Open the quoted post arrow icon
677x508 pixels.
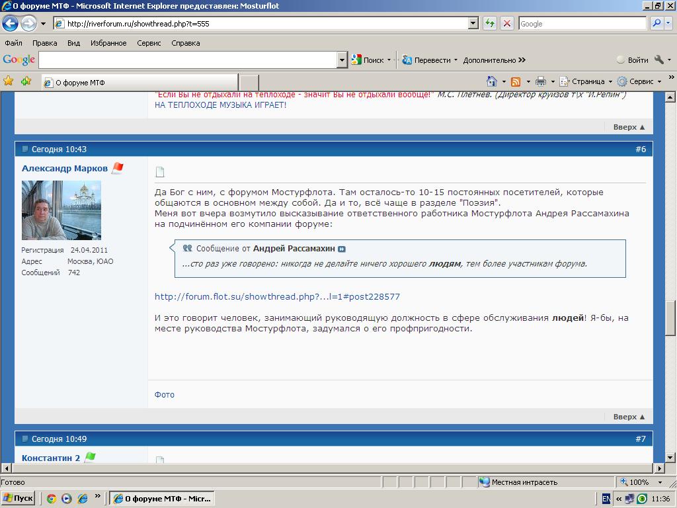(x=342, y=249)
